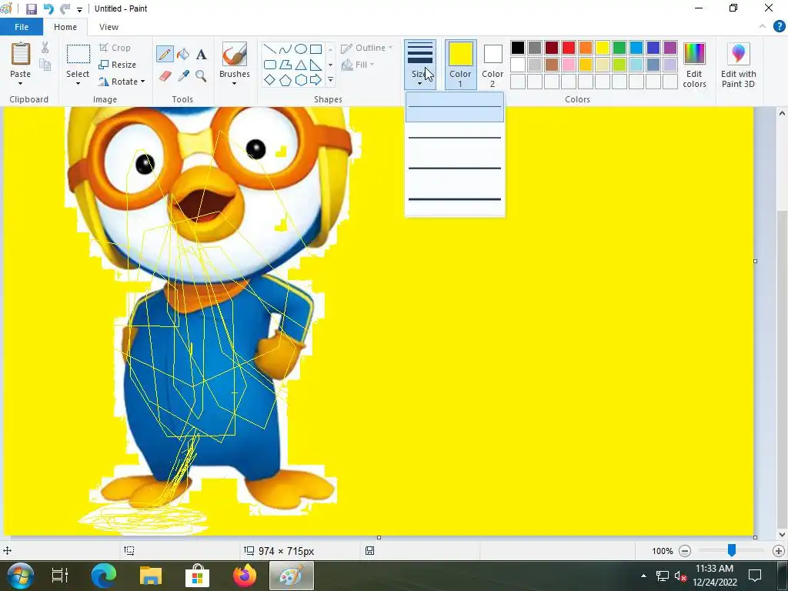The height and width of the screenshot is (591, 788).
Task: Open the Resize dialog
Action: click(118, 65)
